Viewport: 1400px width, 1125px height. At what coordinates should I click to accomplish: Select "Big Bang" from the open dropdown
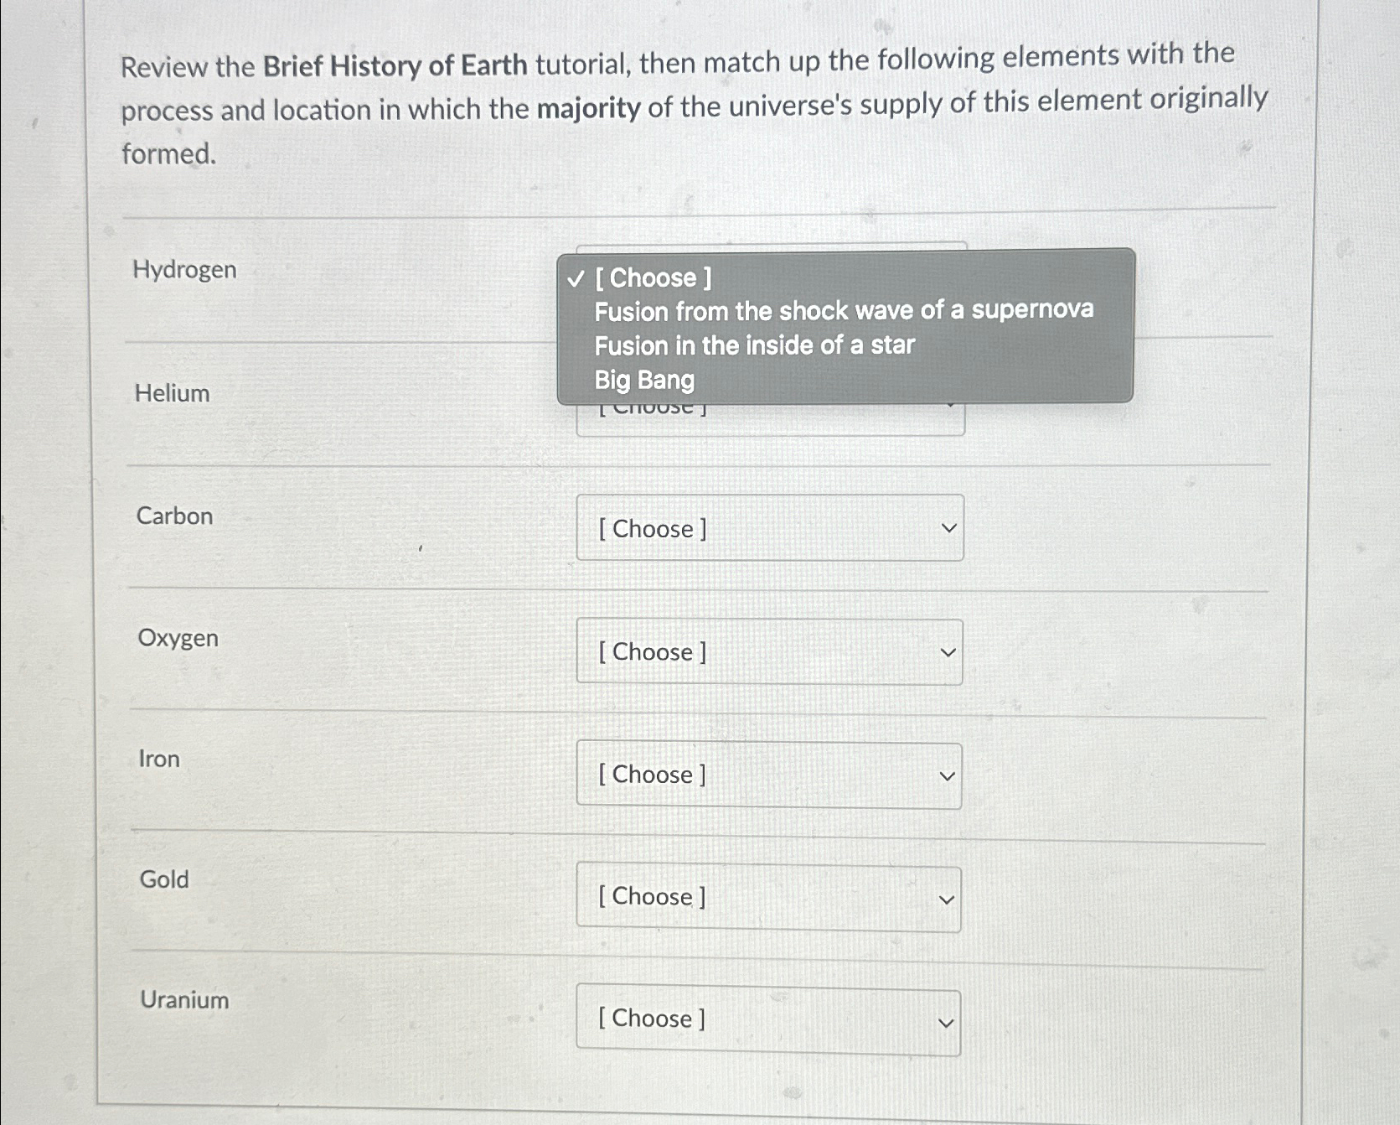[643, 381]
